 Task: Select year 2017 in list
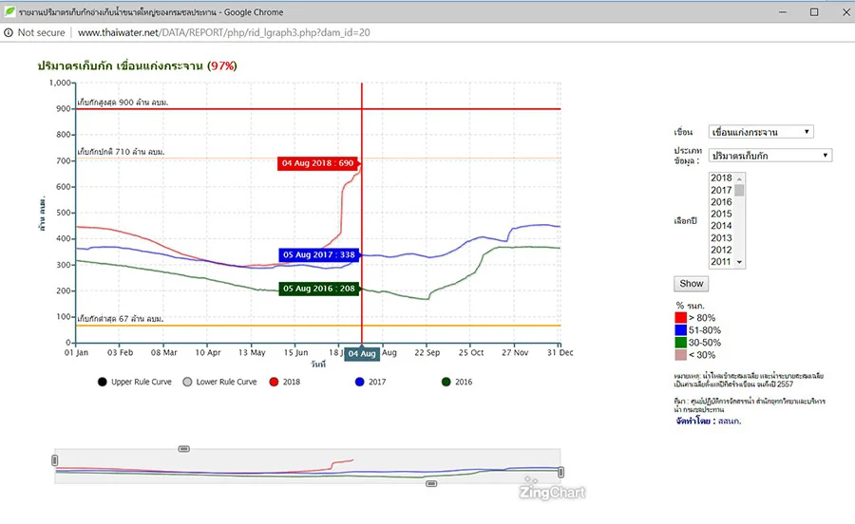(x=721, y=190)
